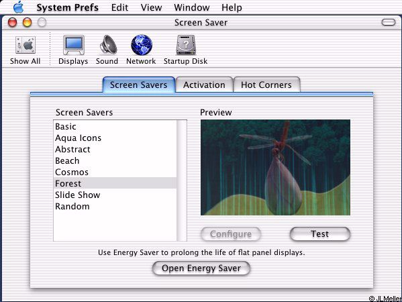The width and height of the screenshot is (402, 302).
Task: Switch to the Activation tab
Action: point(204,85)
